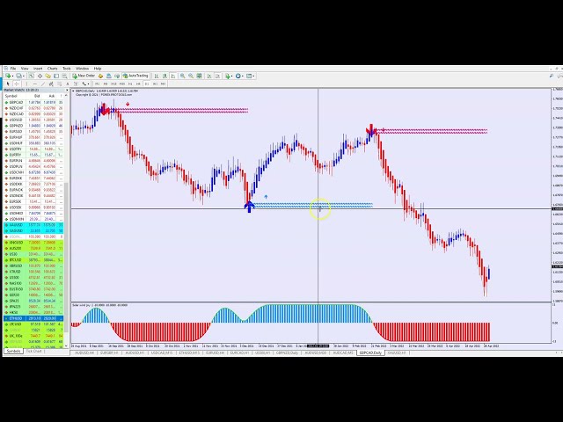Screen dimensions: 563x422
Task: Click the zoom out magnifier icon
Action: [x=190, y=76]
